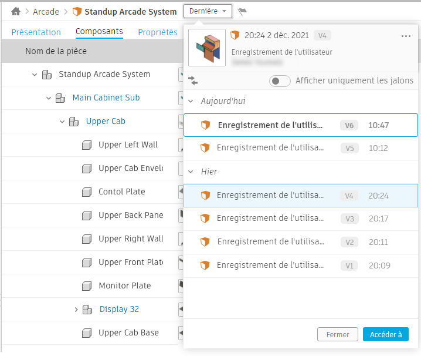Open the three-dot more options menu
Image resolution: width=421 pixels, height=356 pixels.
point(406,36)
